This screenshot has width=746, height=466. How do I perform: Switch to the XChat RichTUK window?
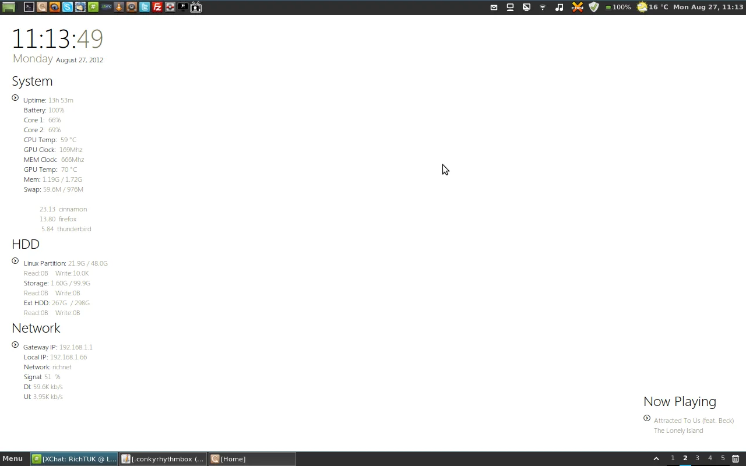pyautogui.click(x=74, y=459)
